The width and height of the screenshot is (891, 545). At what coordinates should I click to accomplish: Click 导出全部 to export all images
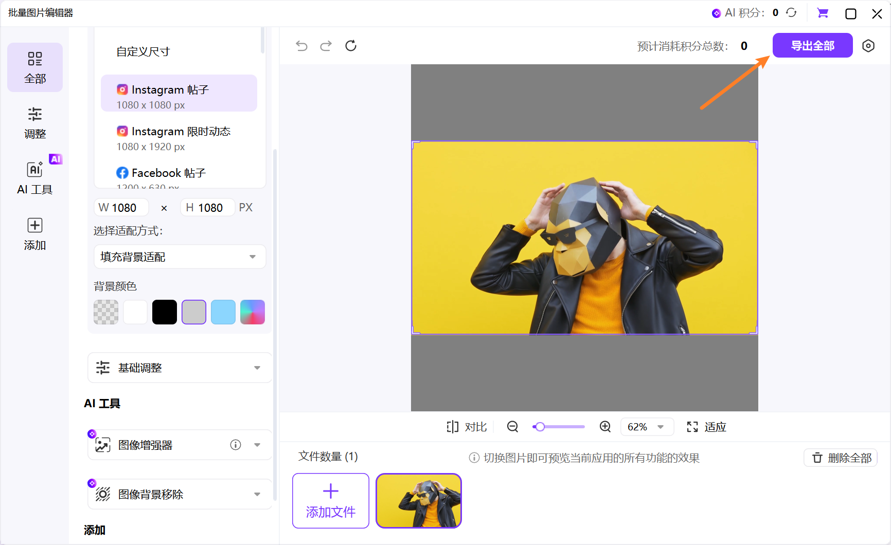[813, 45]
